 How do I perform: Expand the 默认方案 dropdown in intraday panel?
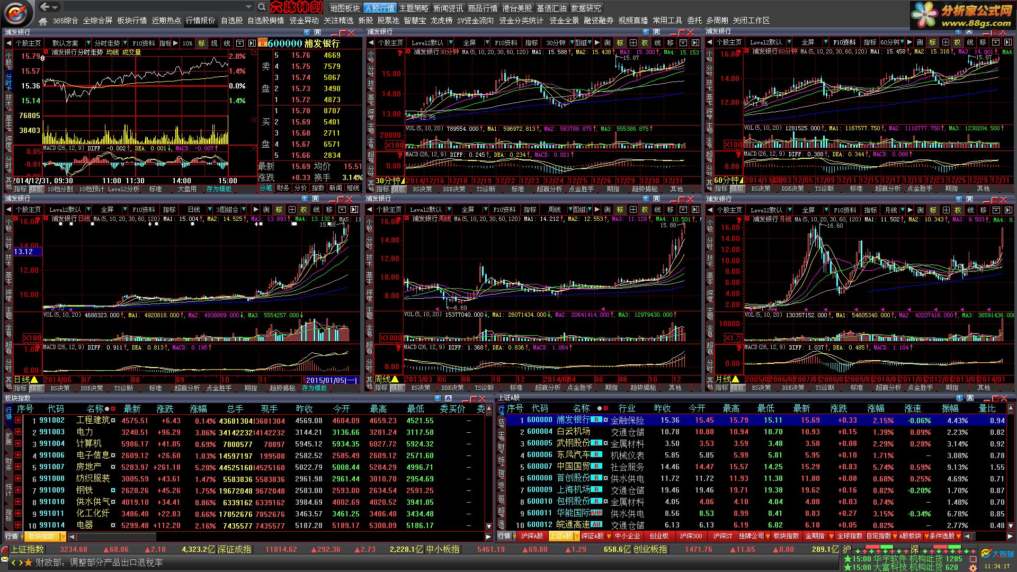tap(88, 43)
